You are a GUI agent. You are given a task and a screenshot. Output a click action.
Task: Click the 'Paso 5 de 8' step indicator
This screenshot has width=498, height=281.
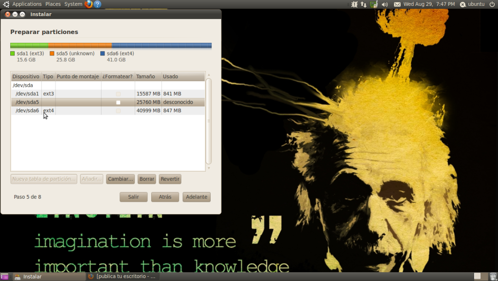tap(28, 197)
